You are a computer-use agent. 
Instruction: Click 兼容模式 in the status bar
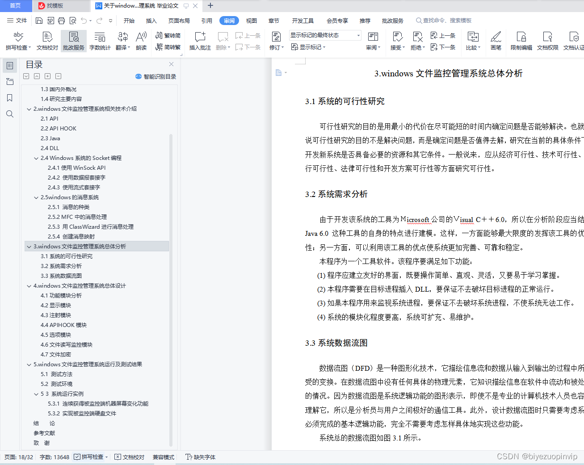164,457
